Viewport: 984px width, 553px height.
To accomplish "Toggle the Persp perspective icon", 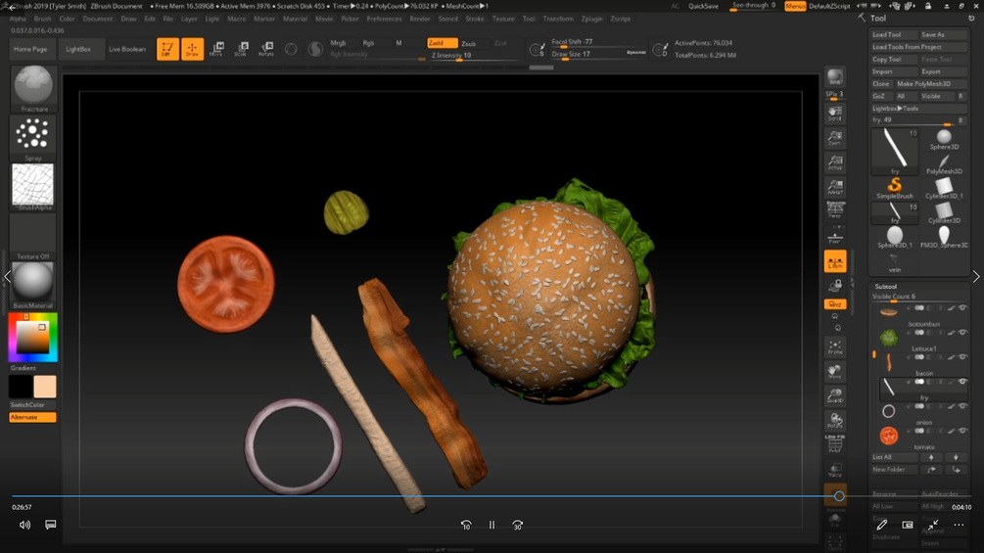I will (x=834, y=210).
